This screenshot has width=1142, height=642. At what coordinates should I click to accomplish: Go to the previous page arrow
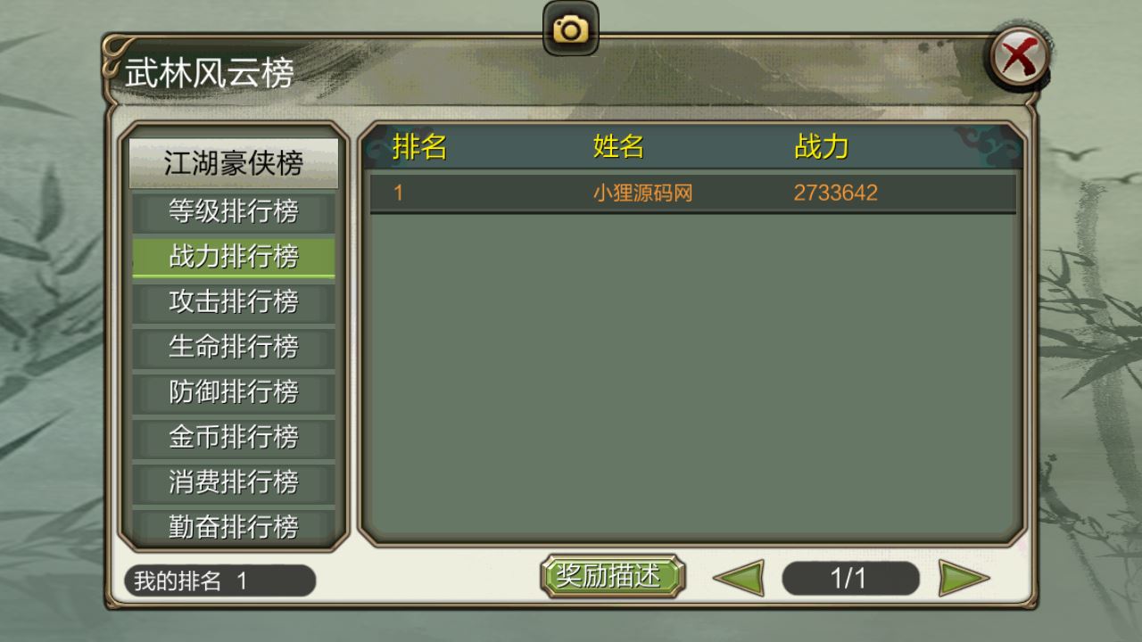coord(739,579)
